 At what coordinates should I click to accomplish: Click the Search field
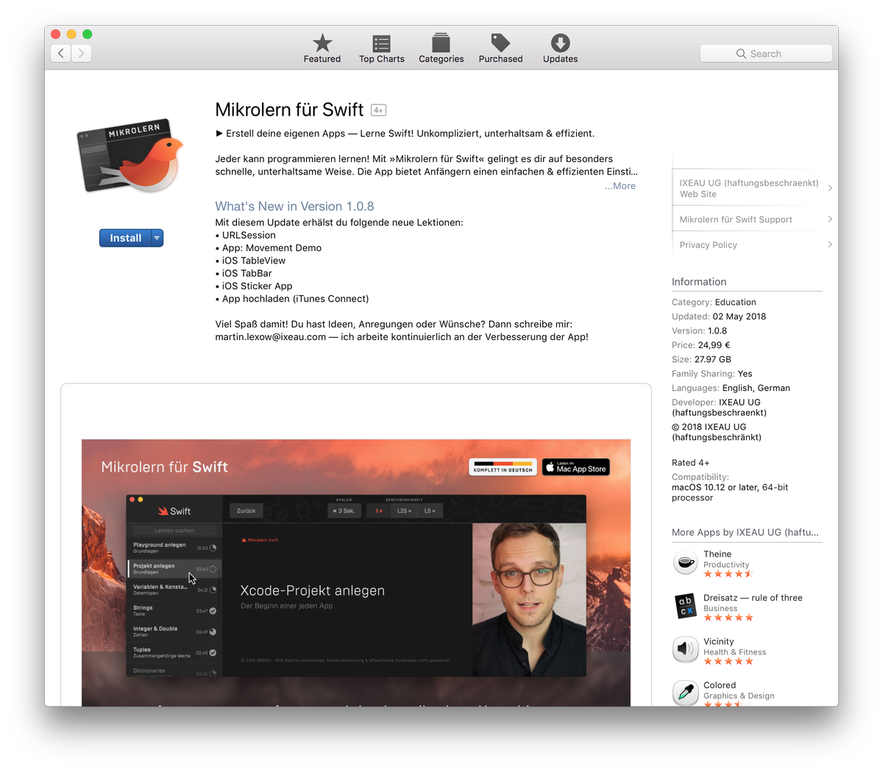[766, 54]
